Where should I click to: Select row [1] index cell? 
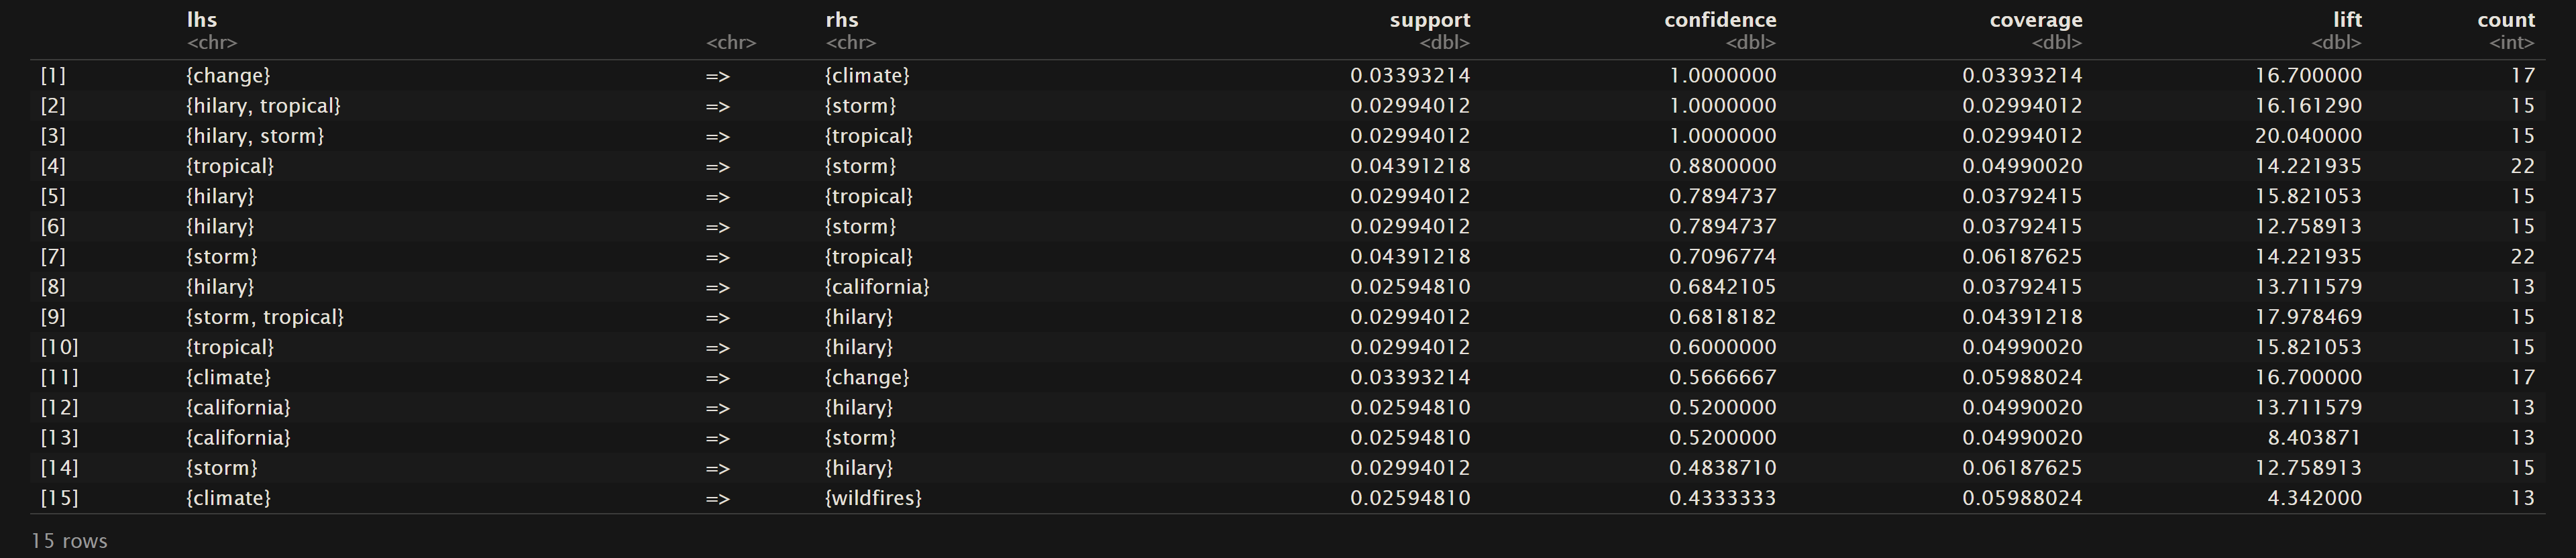53,76
